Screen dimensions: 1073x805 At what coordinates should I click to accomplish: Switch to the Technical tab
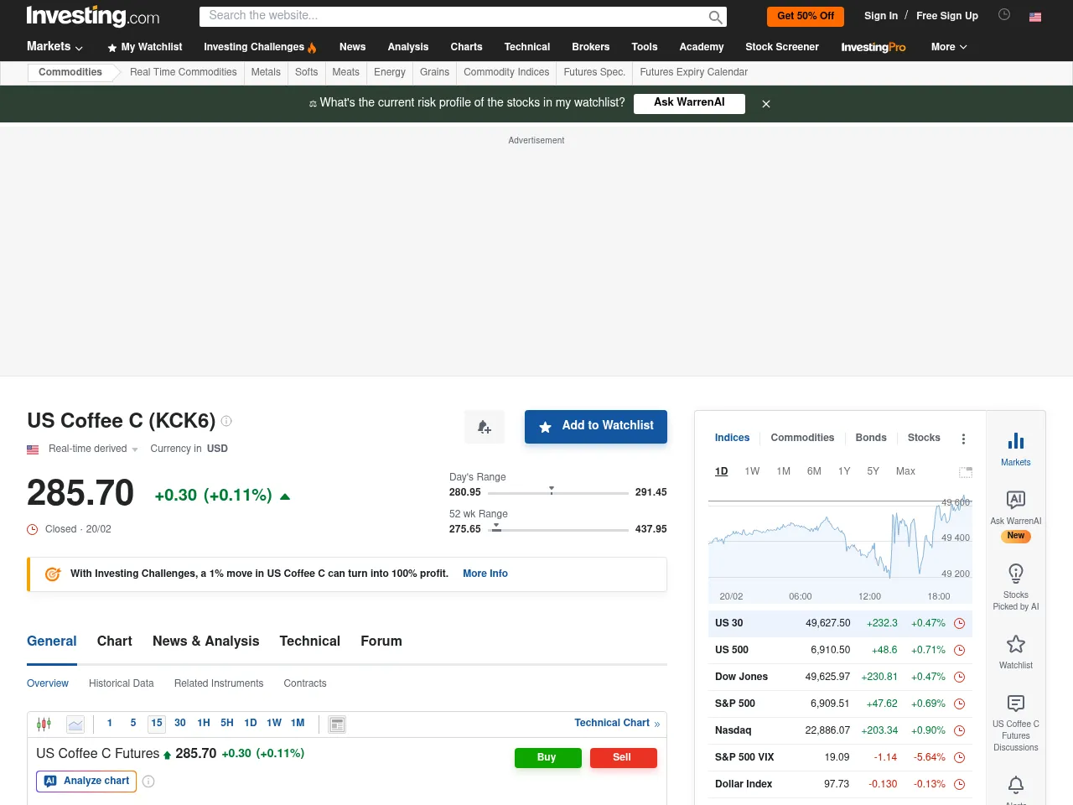coord(309,641)
